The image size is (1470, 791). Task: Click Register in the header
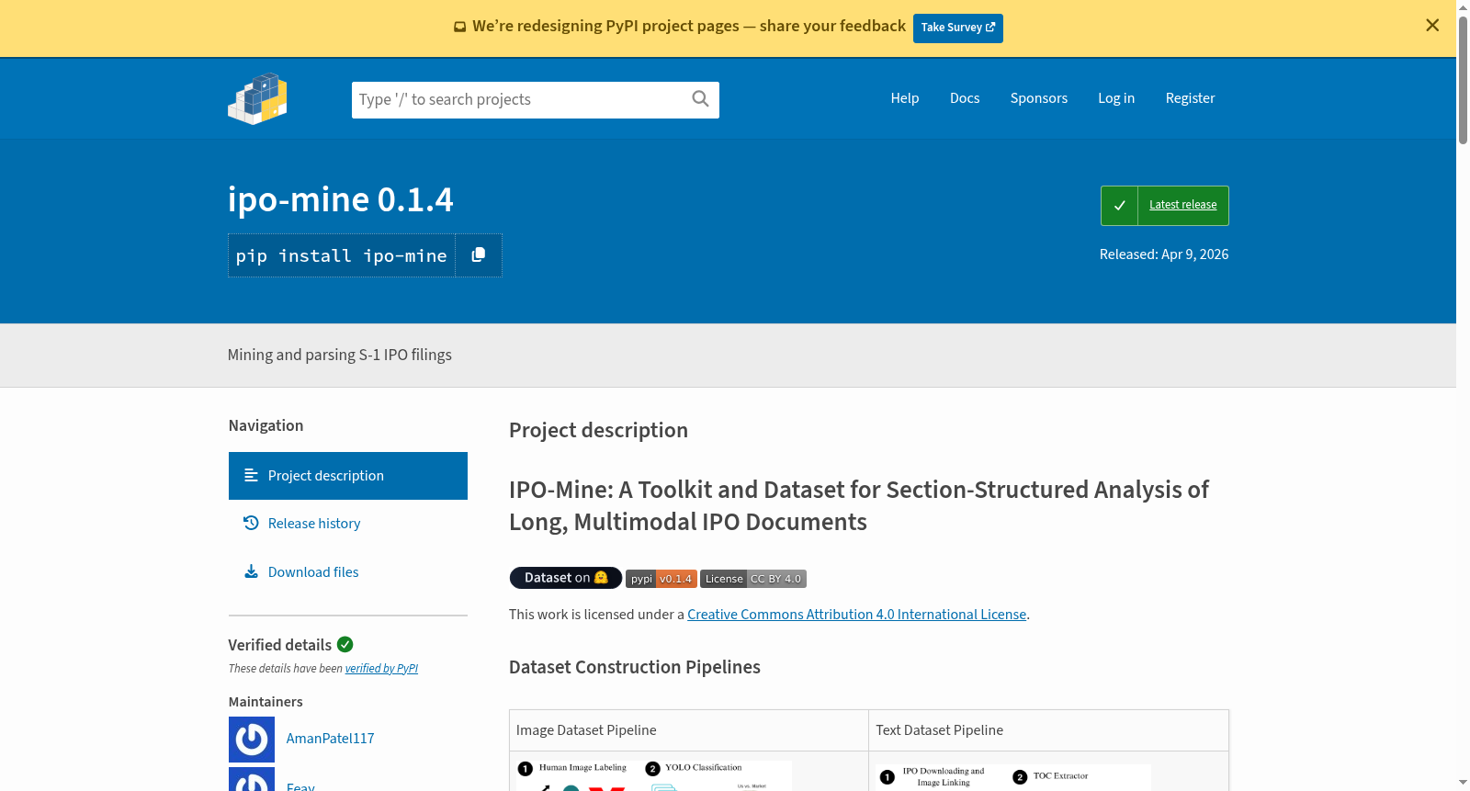[1191, 98]
